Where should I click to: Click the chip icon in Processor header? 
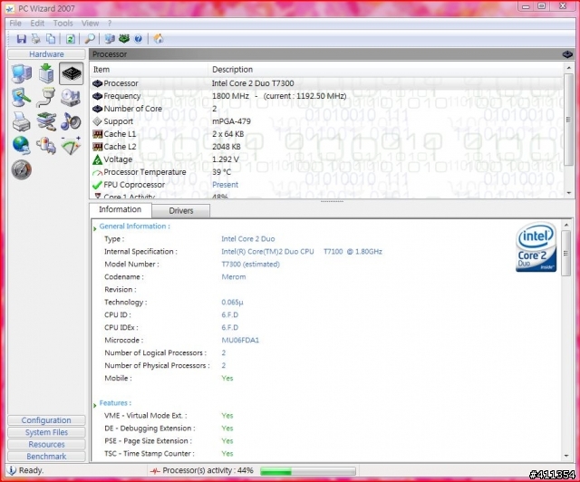pos(567,54)
